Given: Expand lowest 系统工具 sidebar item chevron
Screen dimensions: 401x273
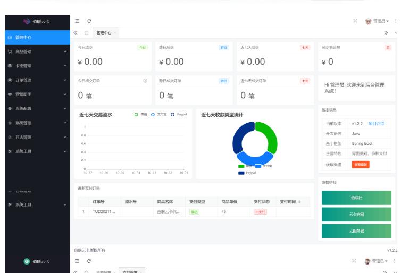Looking at the screenshot, I should click(x=65, y=204).
